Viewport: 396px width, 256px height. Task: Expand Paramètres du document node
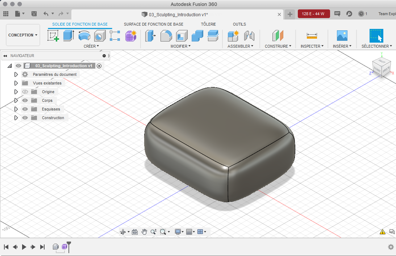point(16,74)
